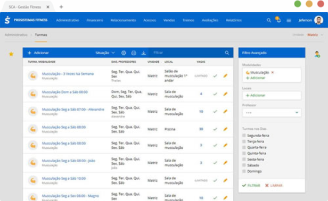The width and height of the screenshot is (328, 201).
Task: Click vagas value 4 in Dom a Sáb row
Action: point(201,94)
